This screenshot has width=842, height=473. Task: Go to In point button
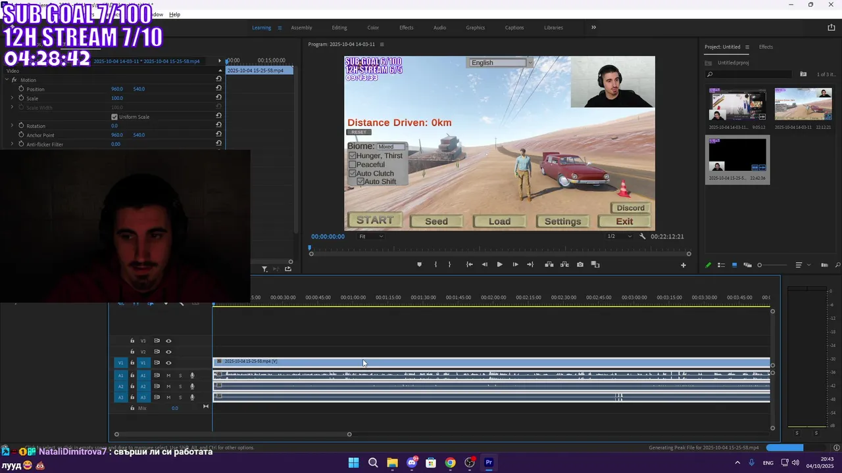tap(469, 265)
